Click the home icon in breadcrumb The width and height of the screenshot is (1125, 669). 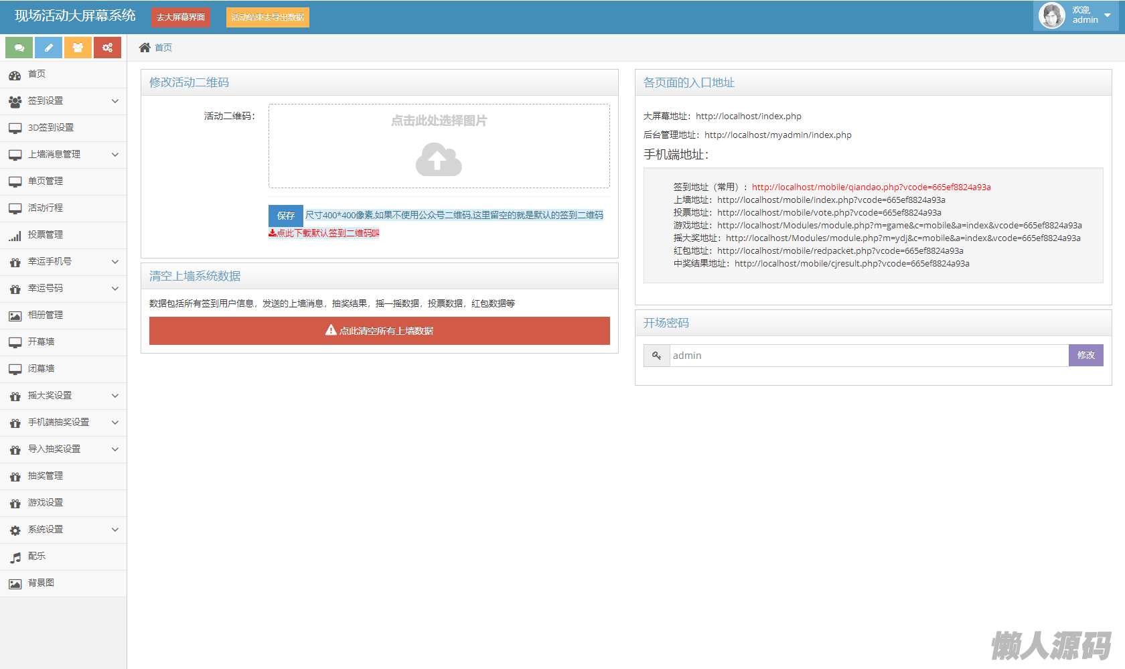145,48
